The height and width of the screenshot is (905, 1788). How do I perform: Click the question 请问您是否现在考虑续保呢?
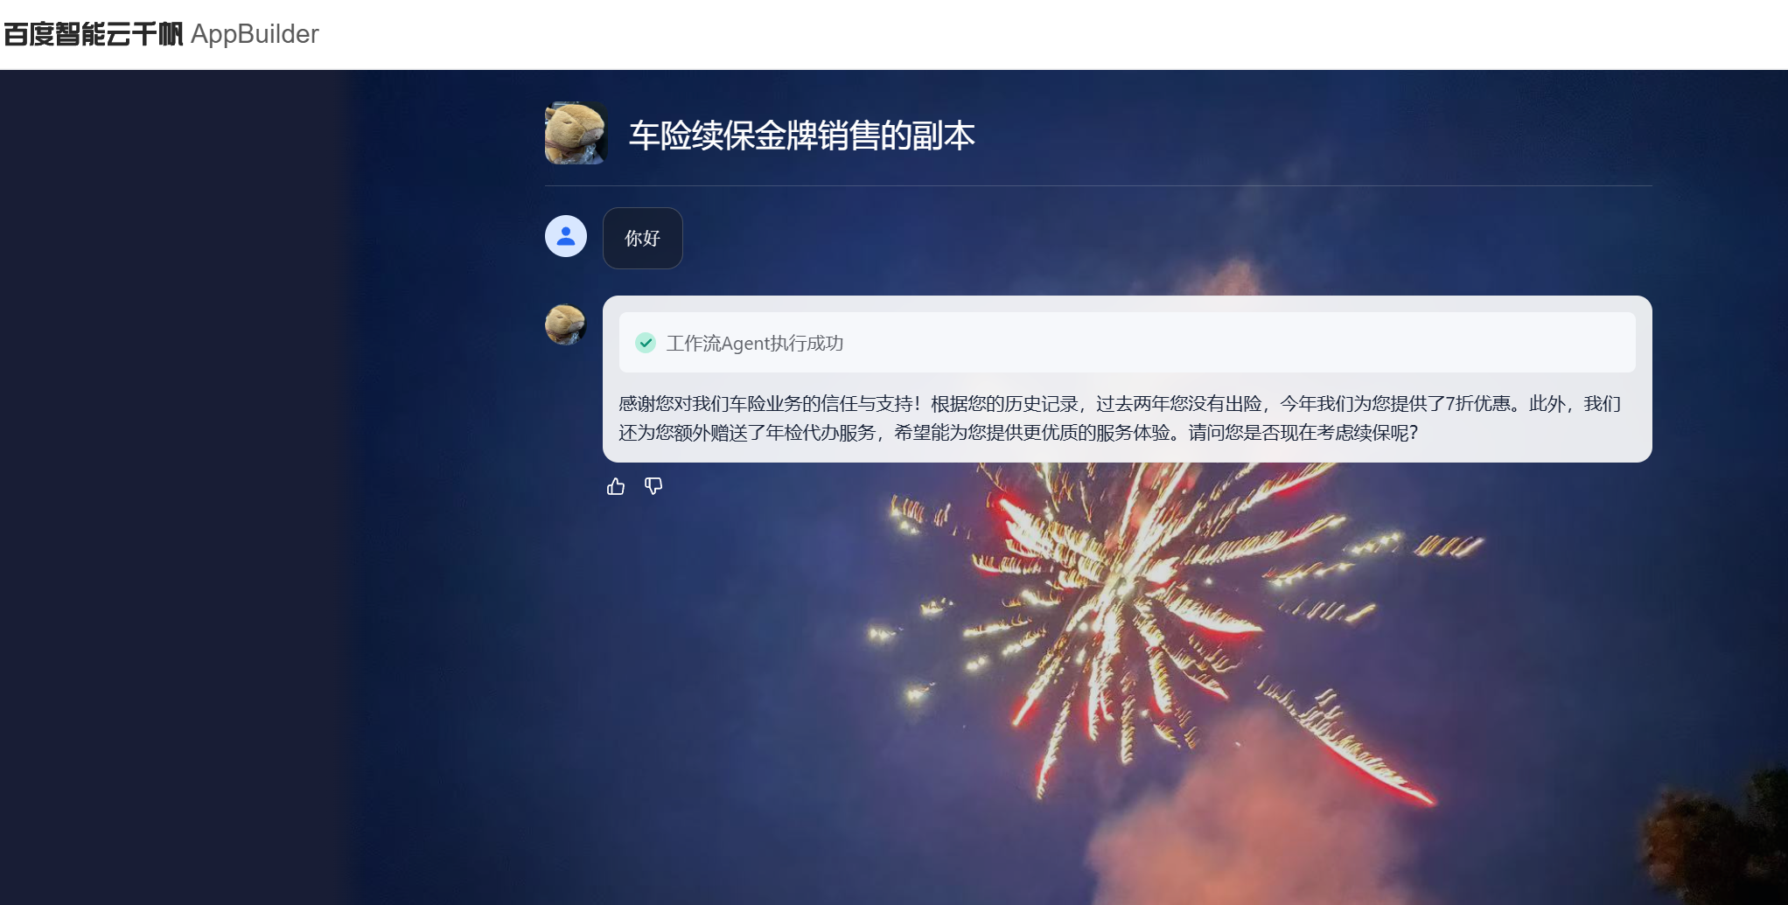click(x=1303, y=433)
